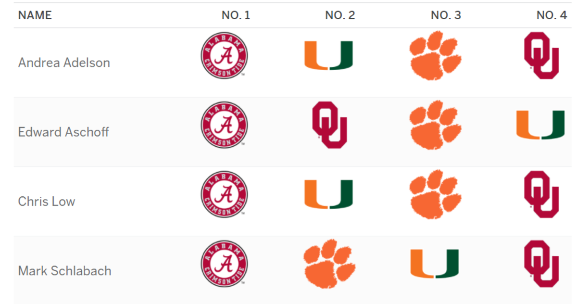The image size is (577, 304).
Task: Click Mark Schlabach's No. 3 Miami logo
Action: click(435, 264)
